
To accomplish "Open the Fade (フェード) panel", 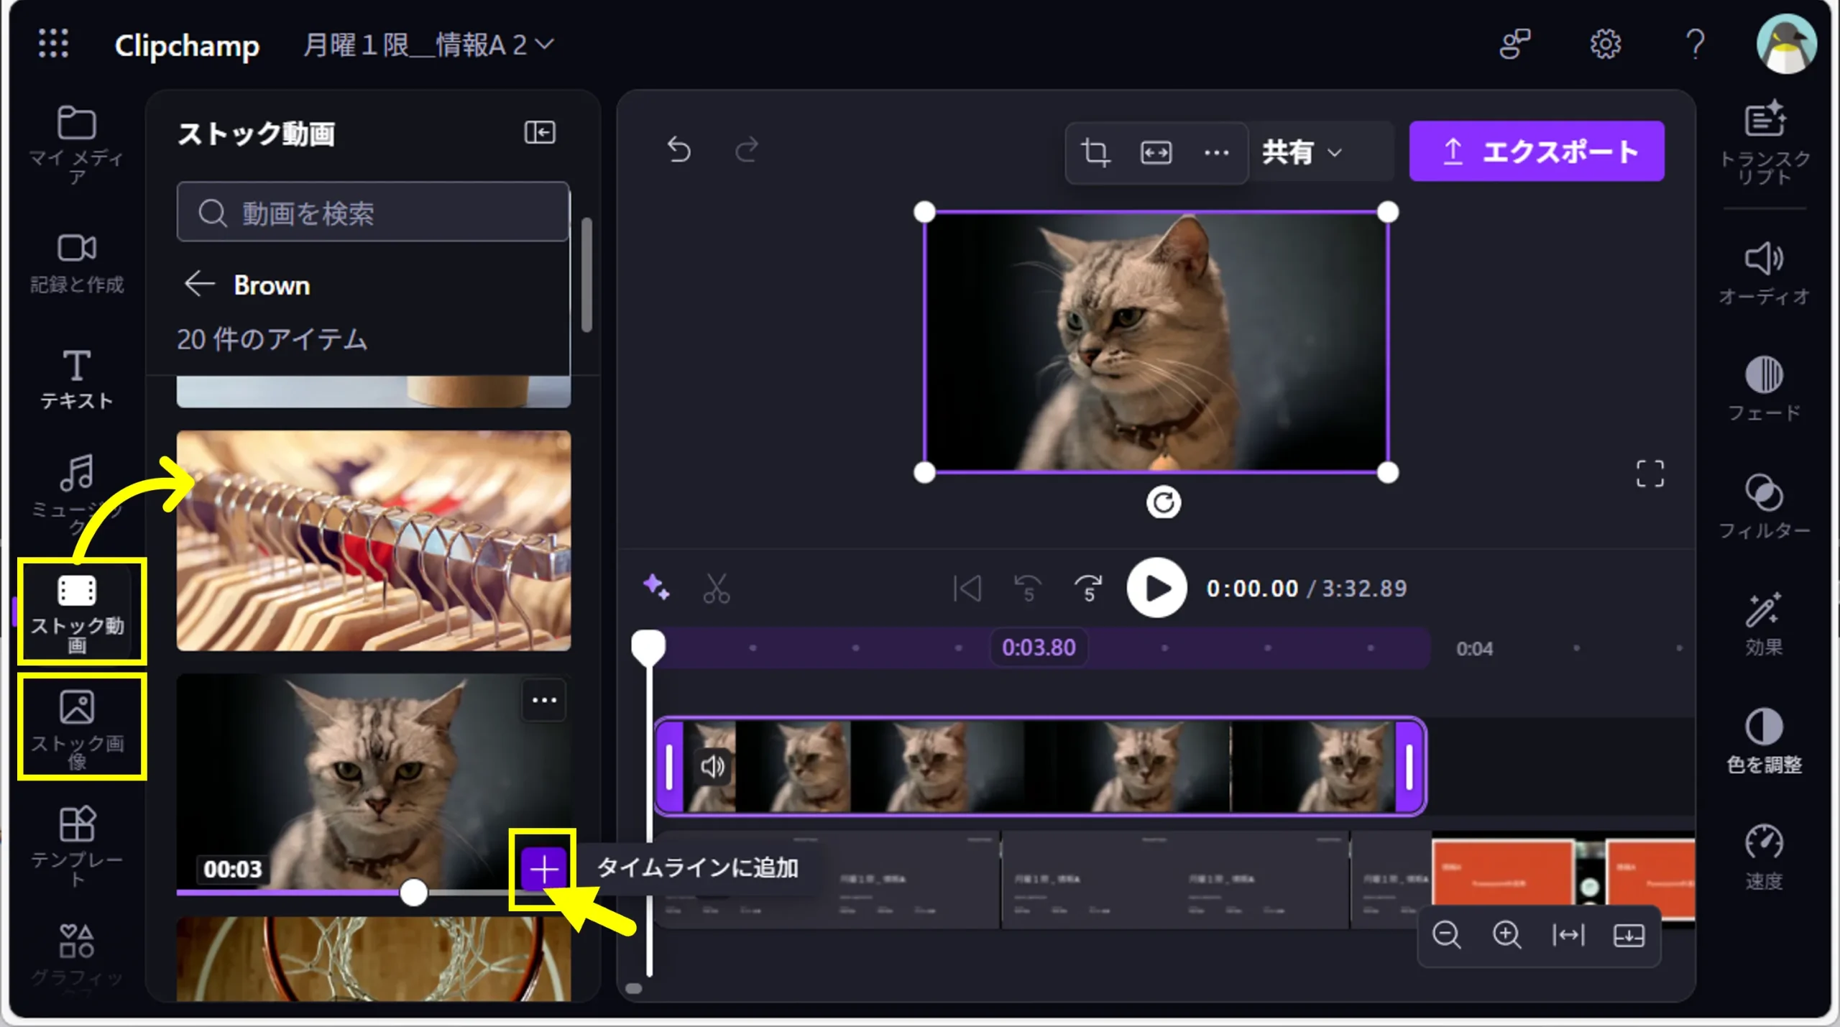I will click(x=1764, y=389).
